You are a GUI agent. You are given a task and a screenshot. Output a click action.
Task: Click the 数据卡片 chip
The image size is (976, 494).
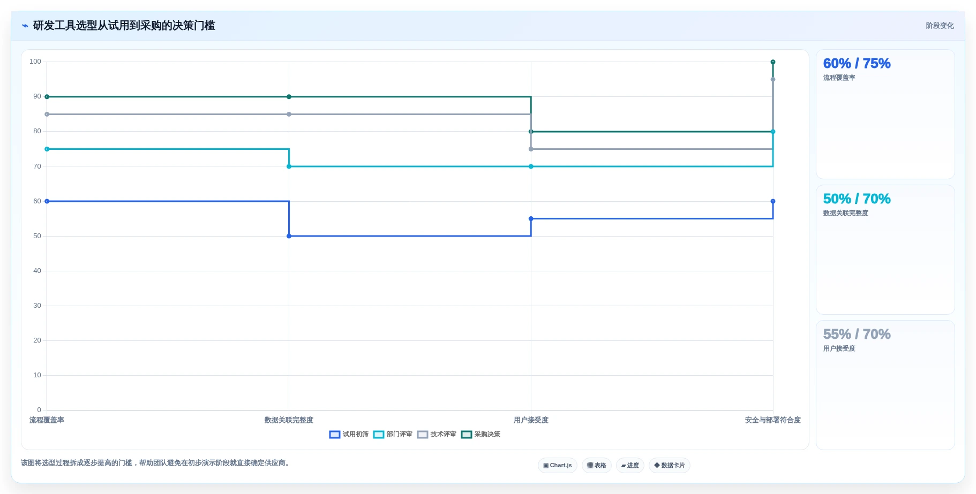coord(669,465)
